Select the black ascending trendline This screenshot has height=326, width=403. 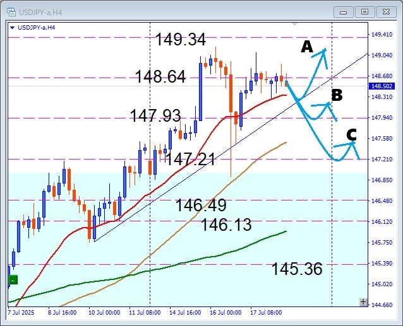tap(231, 147)
